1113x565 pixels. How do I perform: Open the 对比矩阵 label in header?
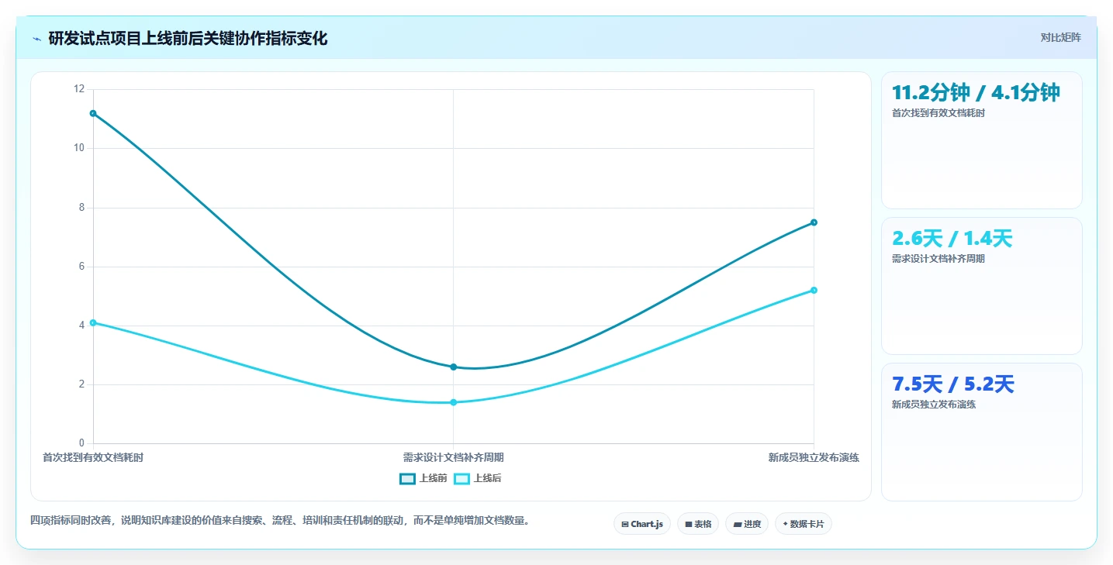click(1061, 37)
